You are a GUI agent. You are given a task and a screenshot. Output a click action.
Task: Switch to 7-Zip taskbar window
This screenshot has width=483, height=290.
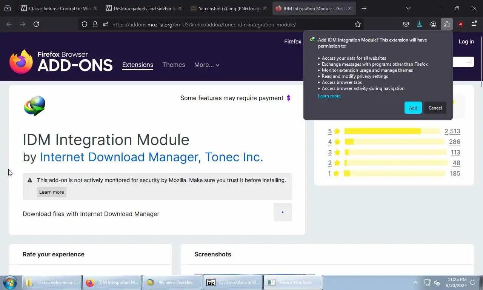233,282
